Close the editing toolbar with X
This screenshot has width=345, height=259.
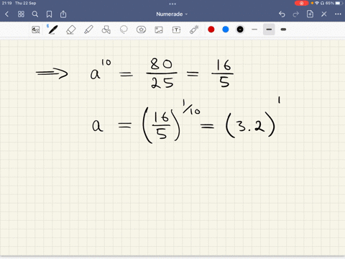(324, 14)
